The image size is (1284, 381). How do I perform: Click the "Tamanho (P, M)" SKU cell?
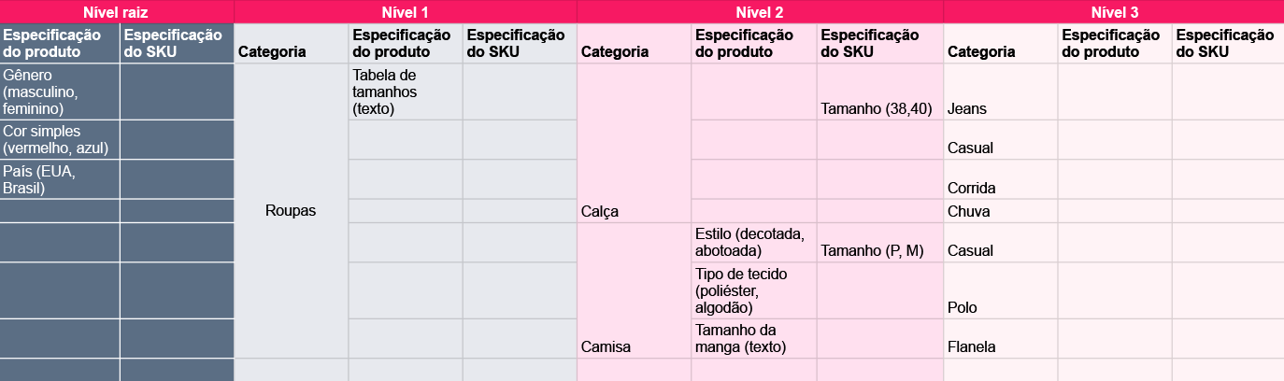click(x=879, y=243)
